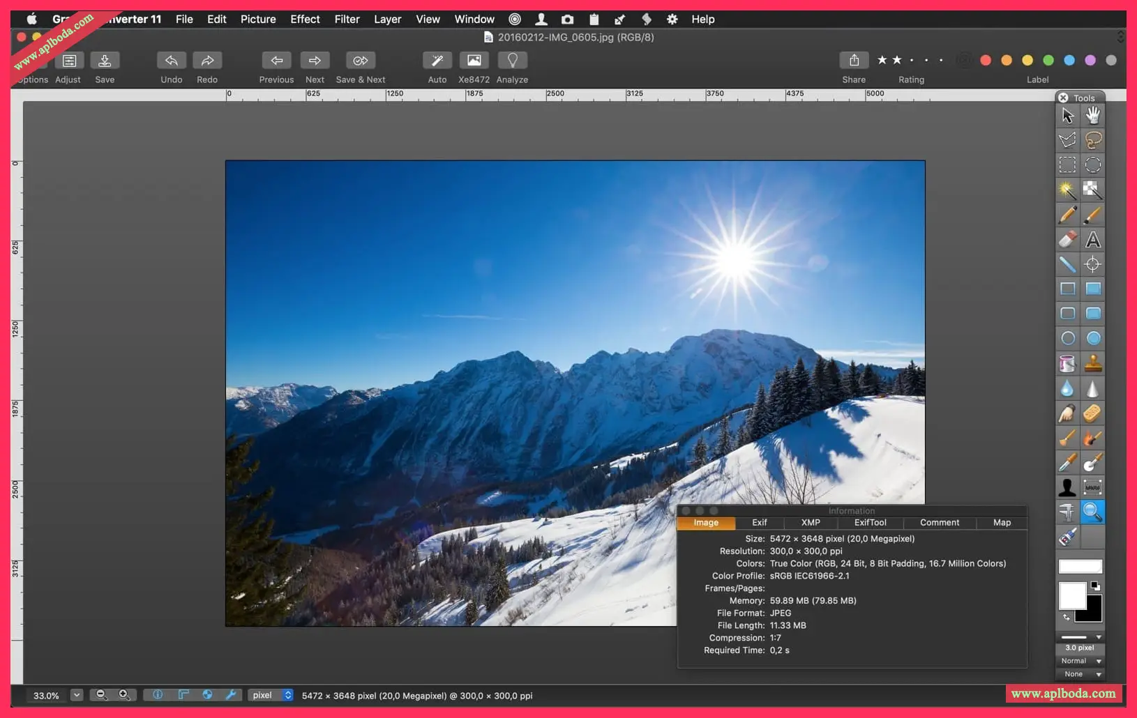Apply the red color label
This screenshot has width=1137, height=718.
click(986, 61)
